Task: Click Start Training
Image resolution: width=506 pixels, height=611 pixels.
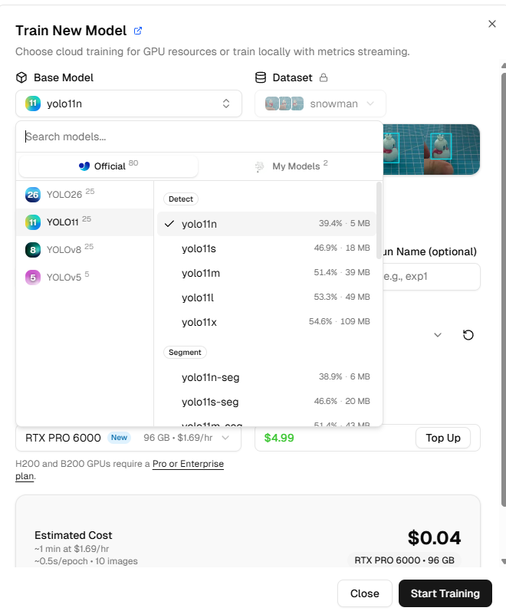Action: coord(445,593)
